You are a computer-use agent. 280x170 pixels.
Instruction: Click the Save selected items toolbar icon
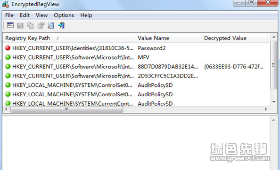pos(20,25)
